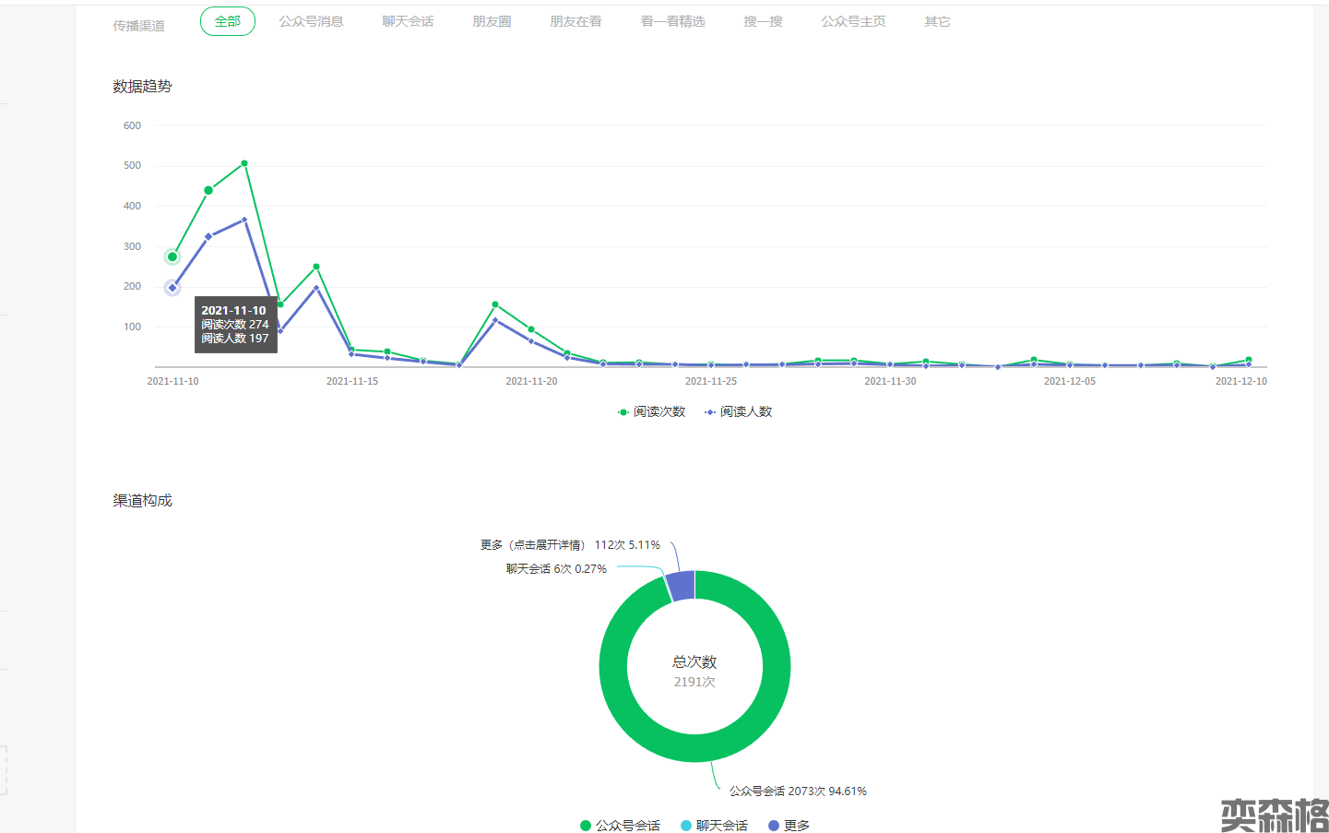This screenshot has width=1329, height=833.
Task: Select the 其它 channel tab
Action: [937, 21]
